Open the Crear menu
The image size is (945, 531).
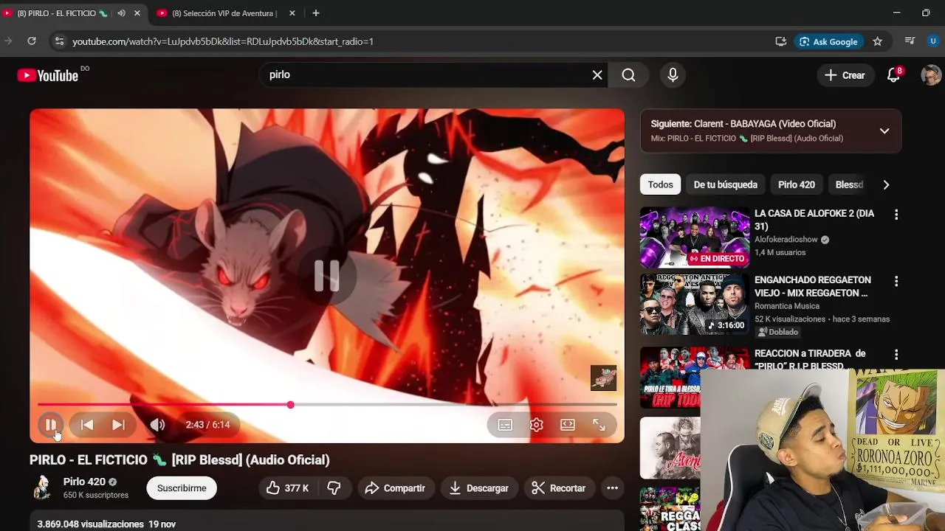point(845,75)
